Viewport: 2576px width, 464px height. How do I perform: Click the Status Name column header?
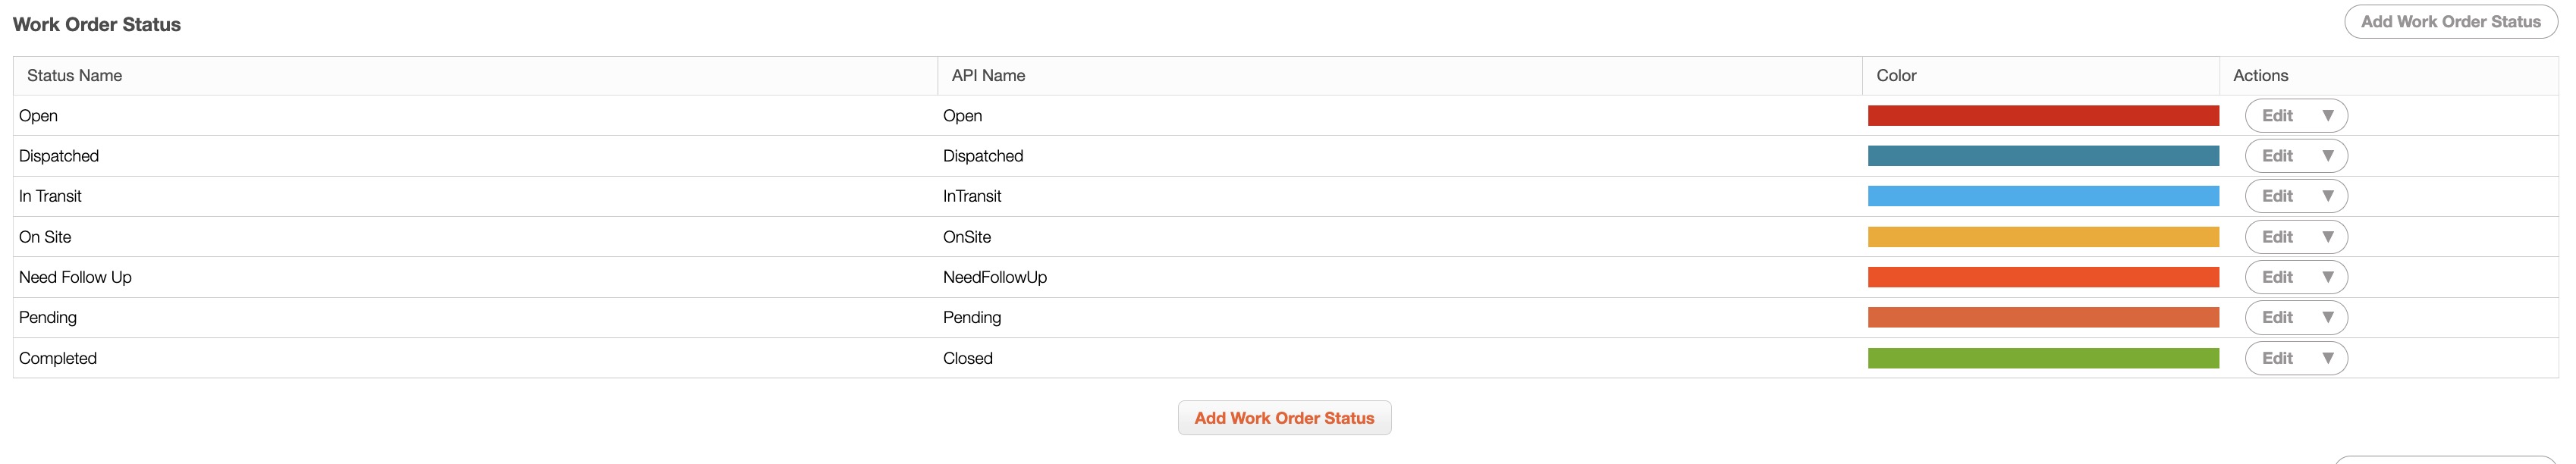pyautogui.click(x=75, y=76)
